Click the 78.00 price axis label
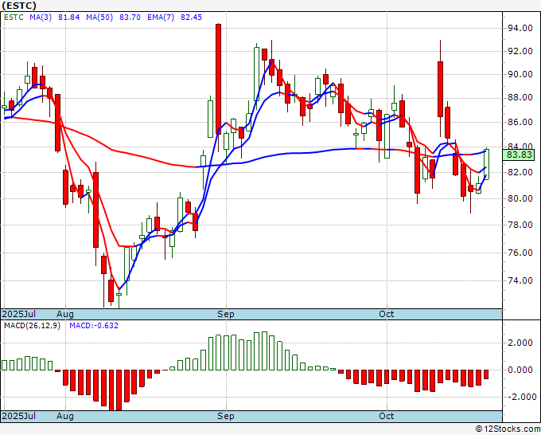The image size is (541, 435). [x=520, y=225]
